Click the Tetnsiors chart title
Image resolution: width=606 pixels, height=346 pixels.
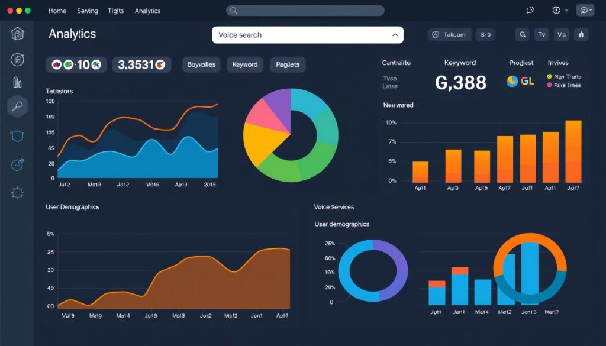click(59, 91)
